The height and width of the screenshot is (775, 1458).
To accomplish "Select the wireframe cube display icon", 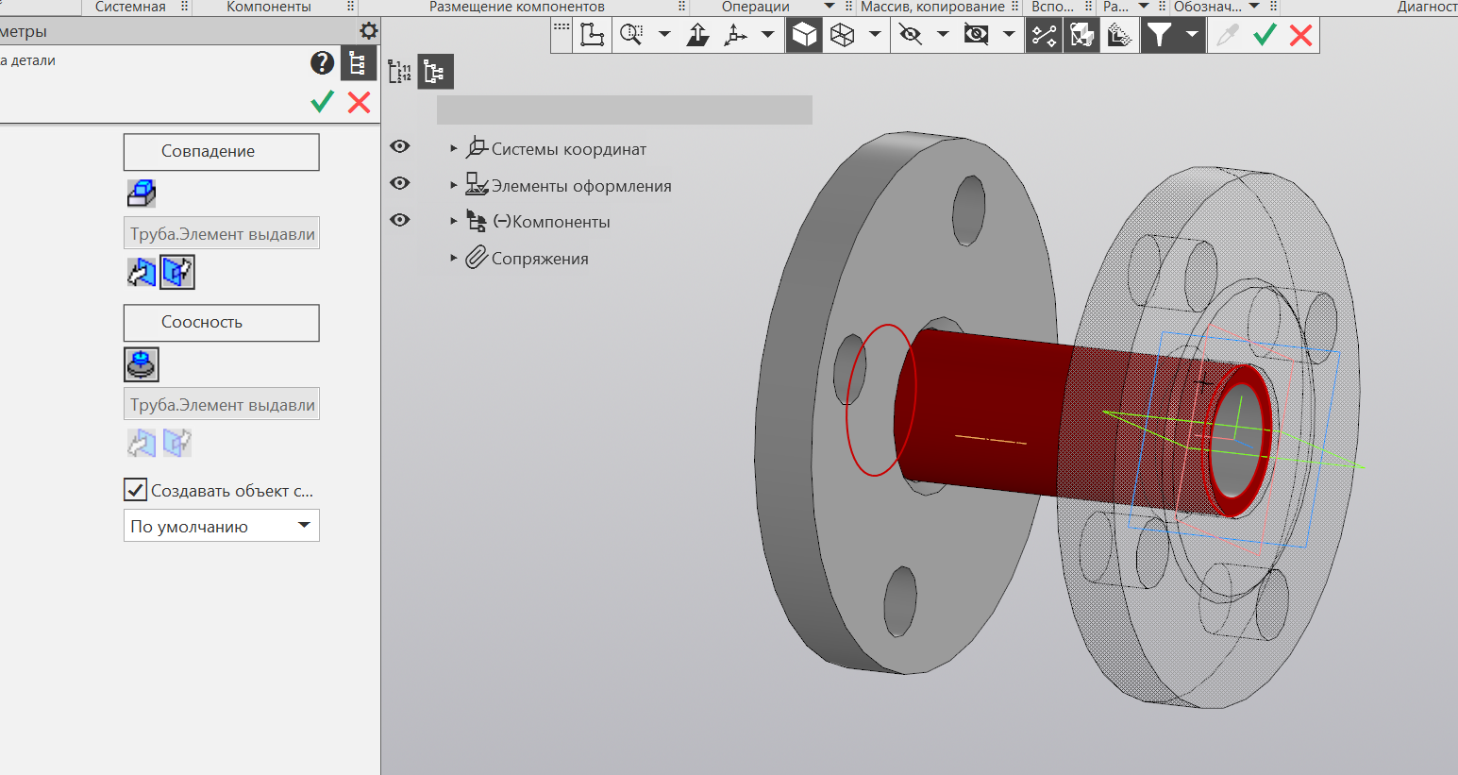I will tap(842, 36).
